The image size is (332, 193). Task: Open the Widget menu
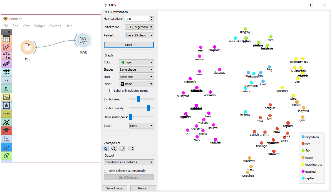tap(39, 26)
